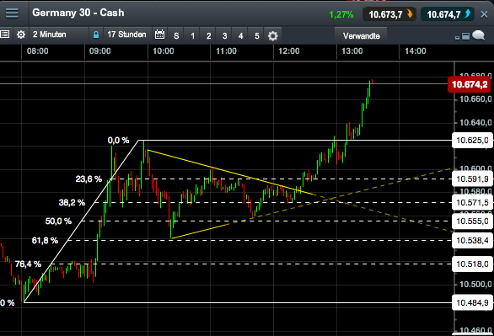The width and height of the screenshot is (494, 336).
Task: Select the 10.625,0 Fibonacci price label
Action: pos(472,140)
